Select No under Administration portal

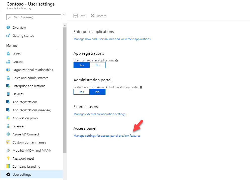[x=97, y=92]
